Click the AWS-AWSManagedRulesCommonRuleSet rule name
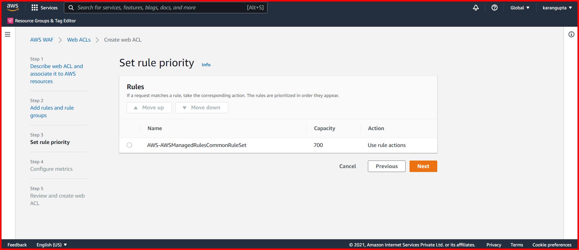Viewport: 579px width, 250px height. tap(197, 145)
